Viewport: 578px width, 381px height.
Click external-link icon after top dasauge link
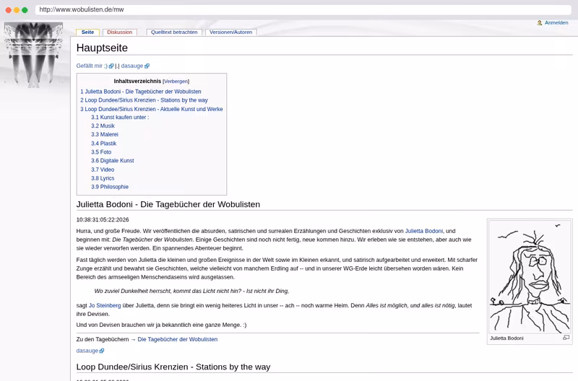[x=147, y=66]
